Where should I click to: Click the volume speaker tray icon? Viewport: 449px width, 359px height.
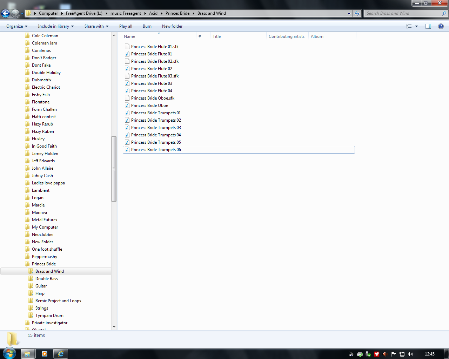410,354
